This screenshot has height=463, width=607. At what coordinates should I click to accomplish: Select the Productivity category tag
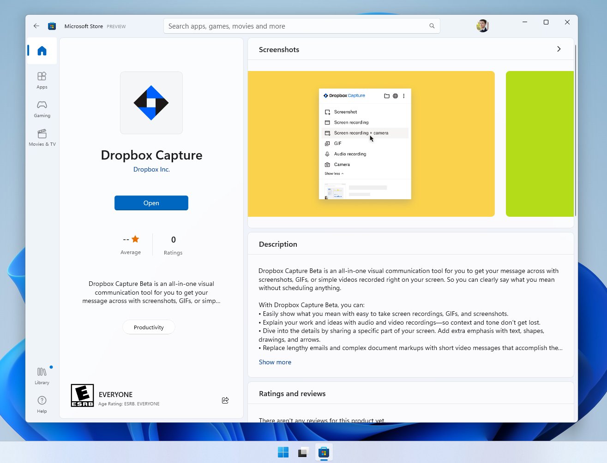pyautogui.click(x=149, y=327)
